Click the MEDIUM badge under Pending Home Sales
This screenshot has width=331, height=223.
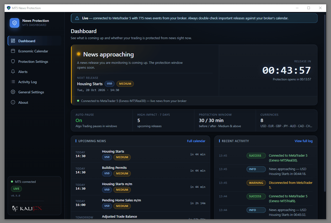point(122,206)
